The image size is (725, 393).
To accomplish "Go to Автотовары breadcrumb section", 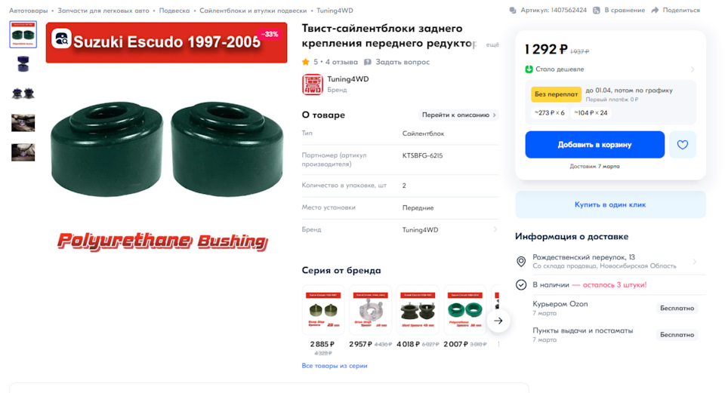I will point(28,11).
